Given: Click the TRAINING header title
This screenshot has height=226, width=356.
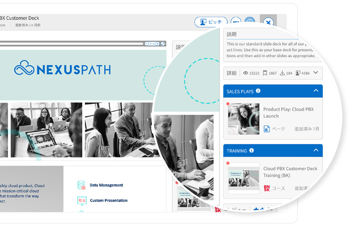Looking at the screenshot, I should (236, 151).
